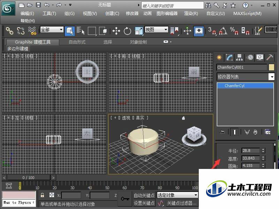Viewport: 279px width, 209px height.
Task: Open the 编辑(E) menu
Action: pyautogui.click(x=27, y=14)
